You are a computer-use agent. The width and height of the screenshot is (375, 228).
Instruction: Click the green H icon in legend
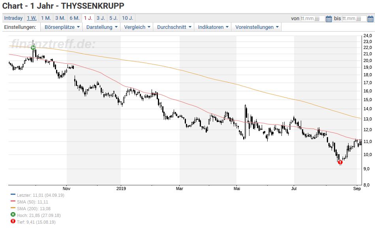13,215
